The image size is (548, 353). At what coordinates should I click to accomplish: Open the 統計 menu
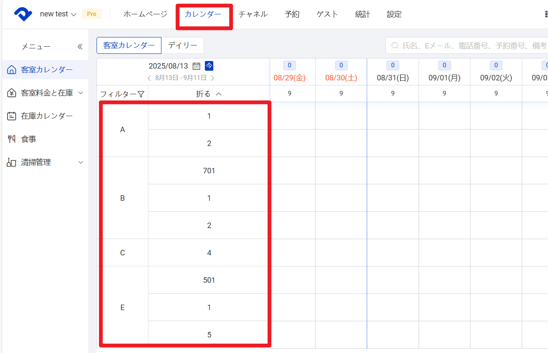point(362,14)
